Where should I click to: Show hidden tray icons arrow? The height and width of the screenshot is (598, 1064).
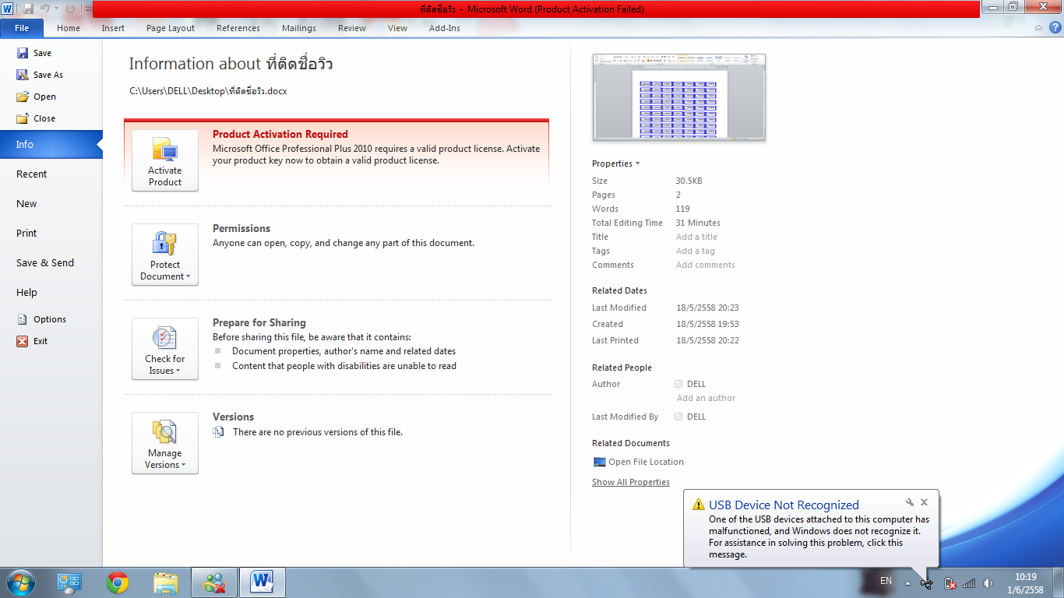907,582
